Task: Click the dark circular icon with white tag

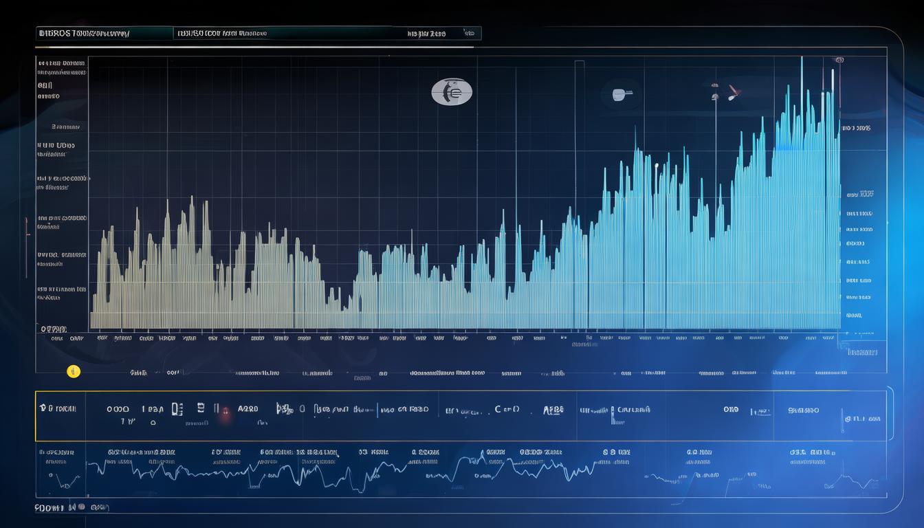Action: (x=620, y=93)
